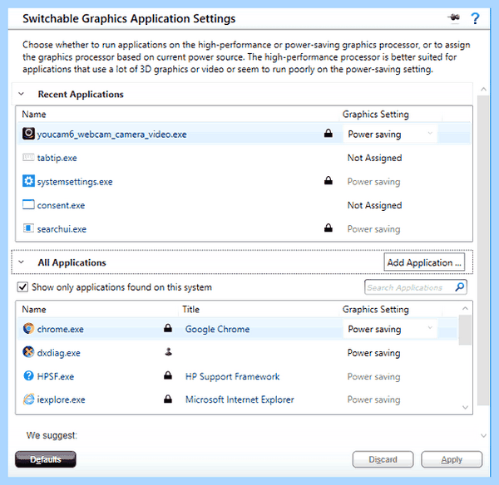Open chrome.exe Power saving graphics dropdown
This screenshot has height=485, width=499.
tap(390, 329)
